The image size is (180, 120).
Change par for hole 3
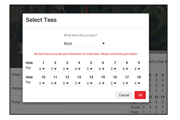tap(67, 69)
